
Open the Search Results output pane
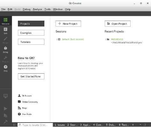pos(72,125)
